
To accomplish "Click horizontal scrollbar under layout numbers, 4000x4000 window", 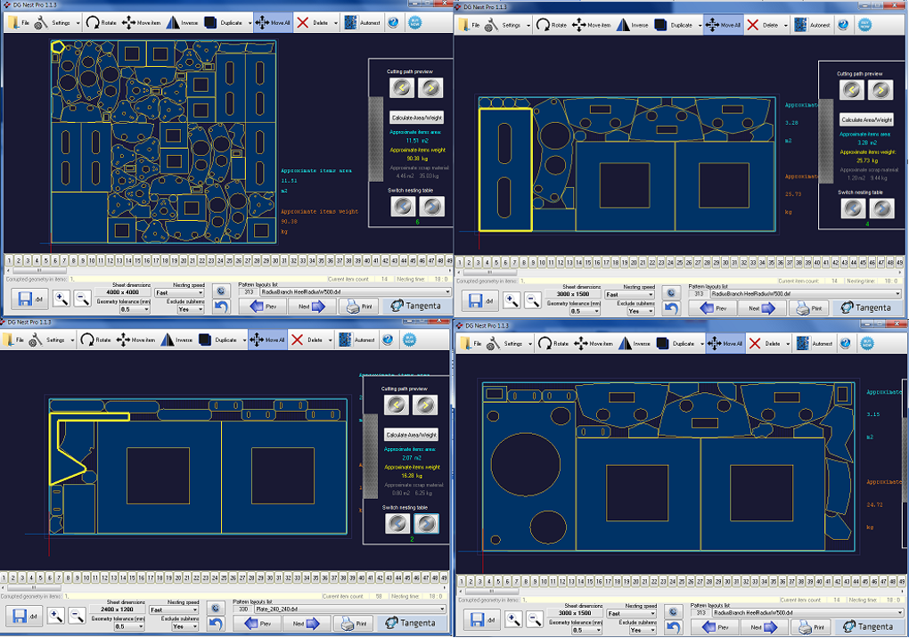I will pyautogui.click(x=229, y=270).
